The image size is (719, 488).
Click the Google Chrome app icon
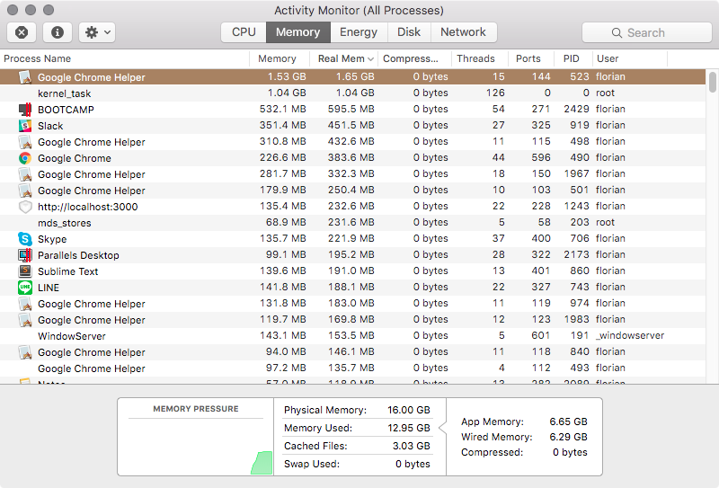(25, 158)
